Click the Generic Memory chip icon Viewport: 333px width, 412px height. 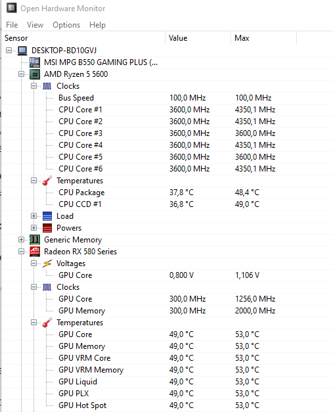[x=35, y=240]
